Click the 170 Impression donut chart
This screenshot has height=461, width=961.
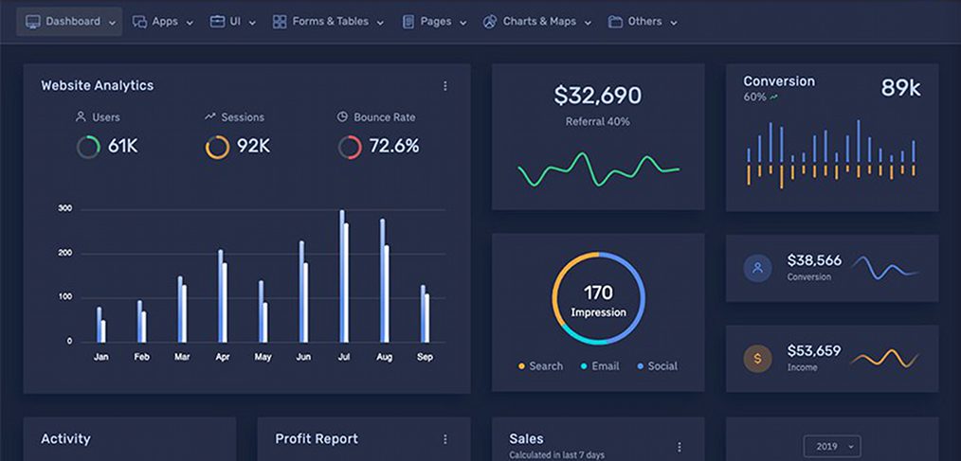click(598, 298)
